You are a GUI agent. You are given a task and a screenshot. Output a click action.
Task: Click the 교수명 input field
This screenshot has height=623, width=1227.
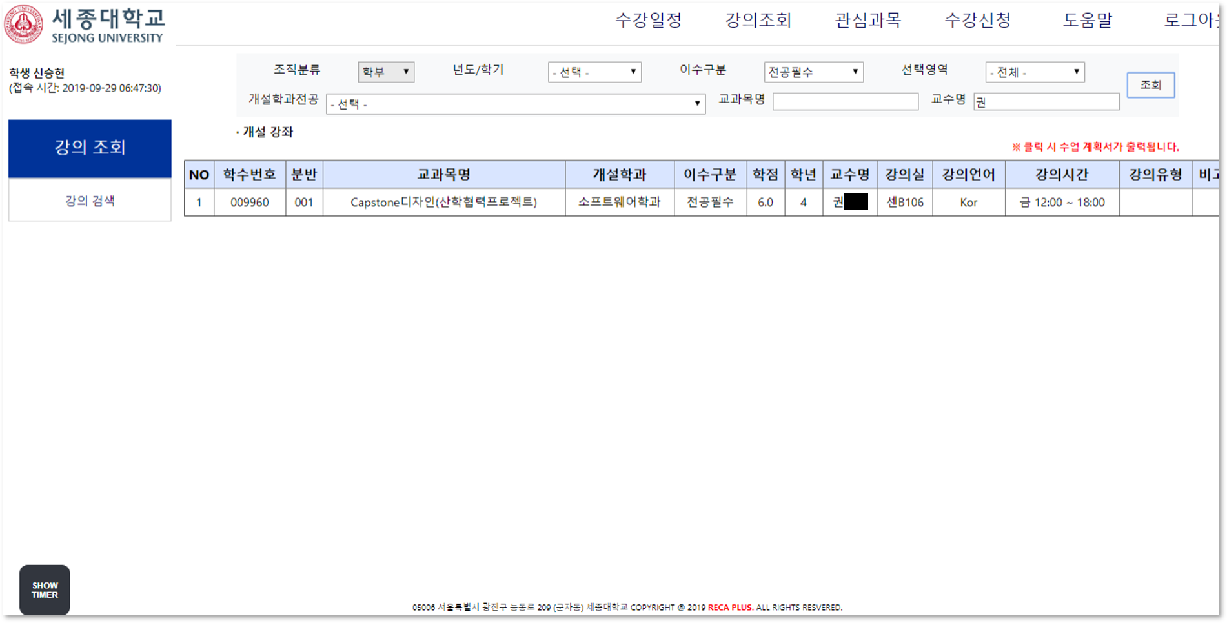pos(1046,101)
